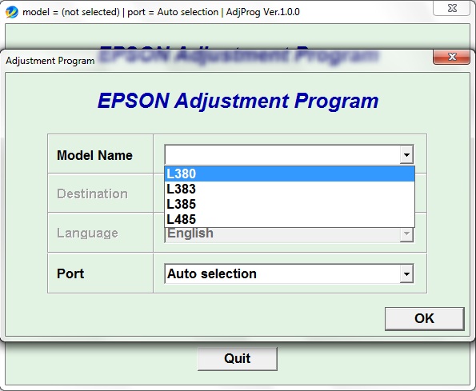Click the main window title bar text
The height and width of the screenshot is (391, 476).
click(x=161, y=12)
